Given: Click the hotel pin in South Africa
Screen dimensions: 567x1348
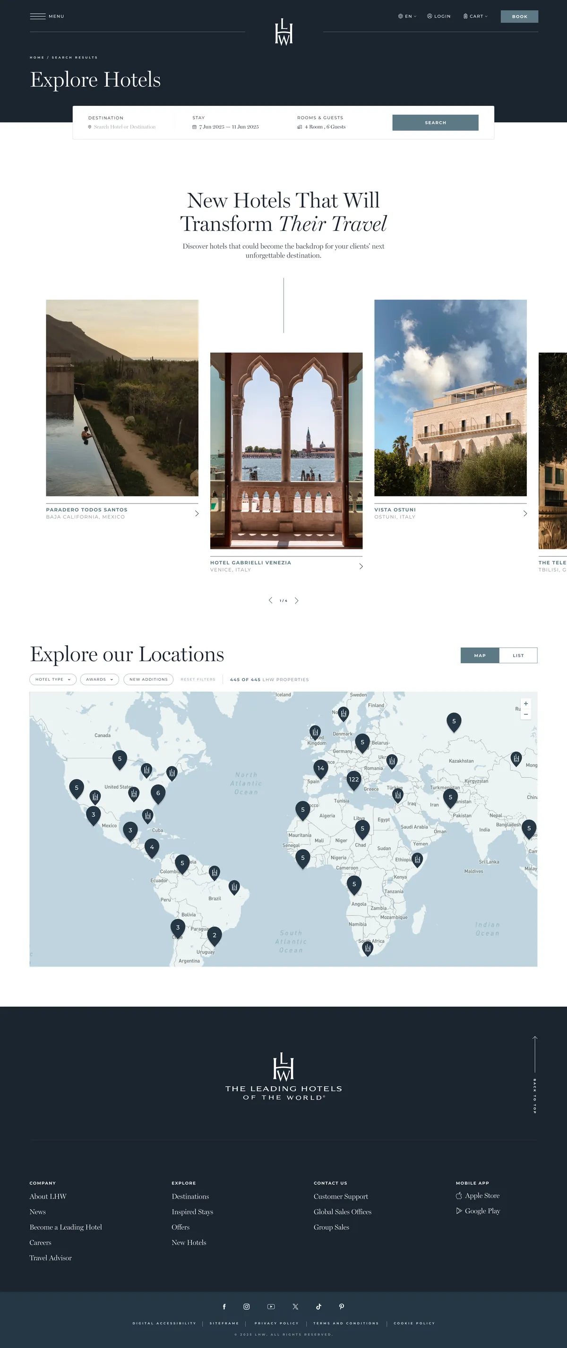Looking at the screenshot, I should click(368, 948).
